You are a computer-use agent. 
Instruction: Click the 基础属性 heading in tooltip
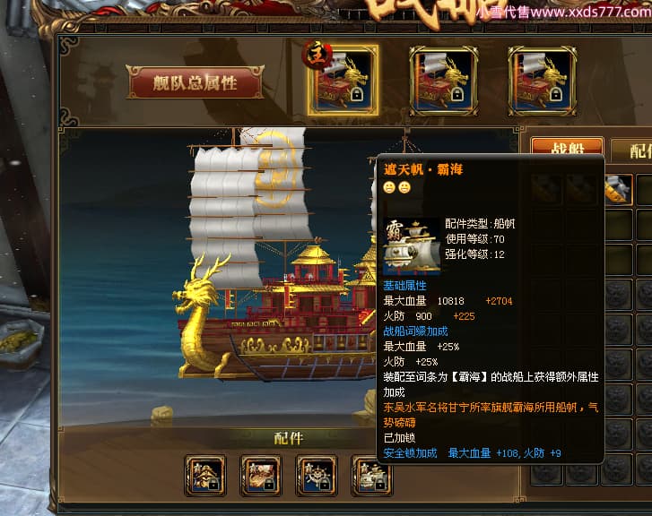coord(404,286)
